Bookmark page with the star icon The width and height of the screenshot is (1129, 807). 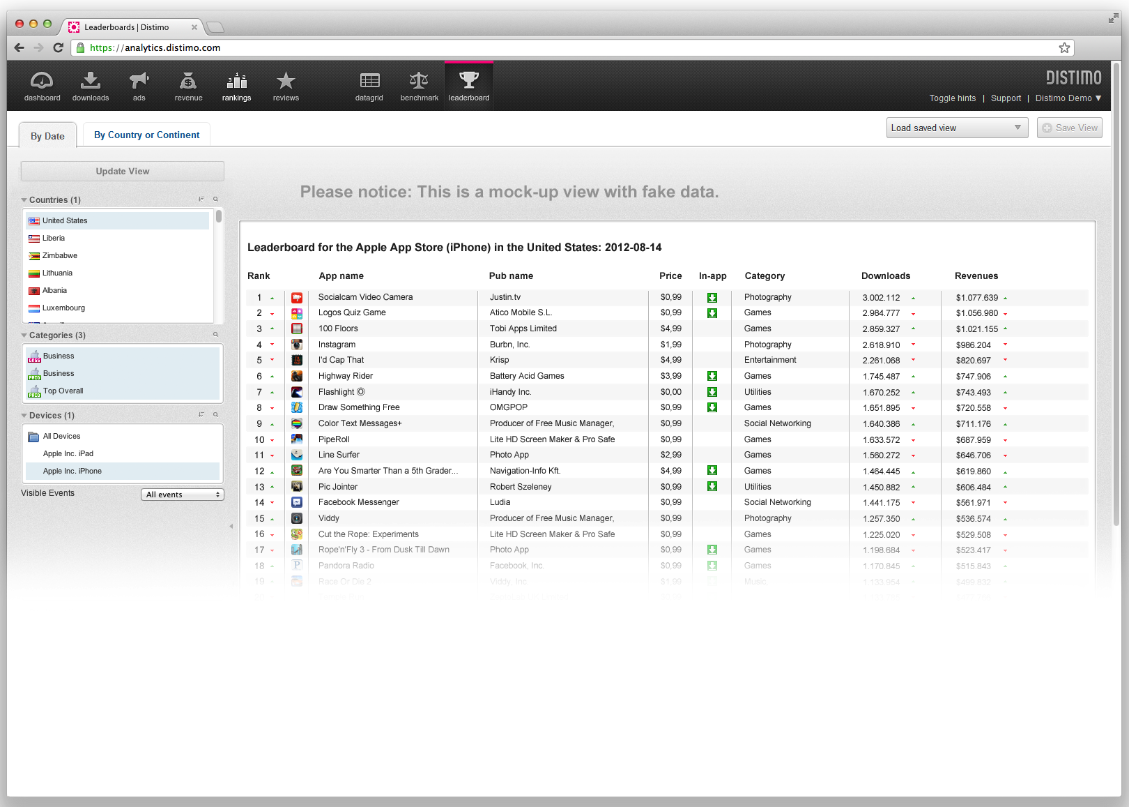[x=1064, y=48]
